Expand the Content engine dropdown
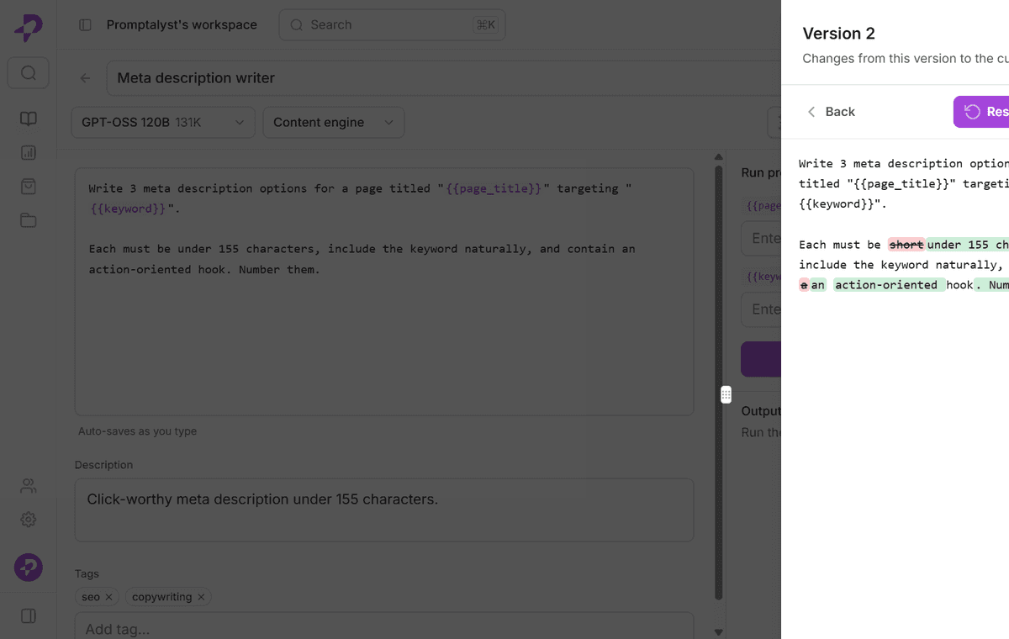 point(334,123)
